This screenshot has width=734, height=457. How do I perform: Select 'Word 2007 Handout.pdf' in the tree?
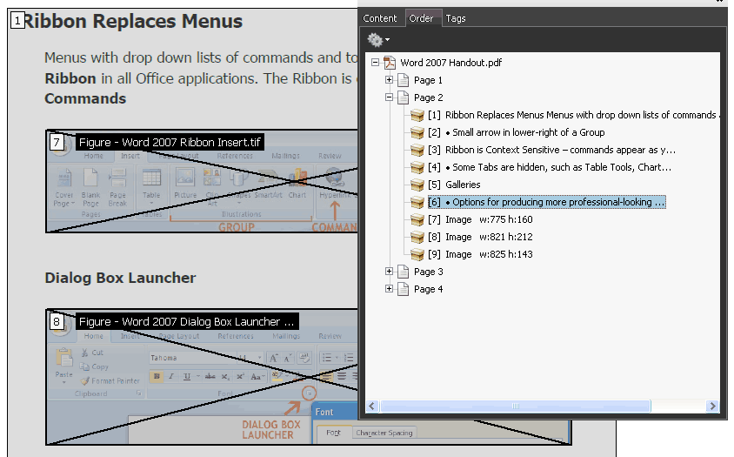[450, 63]
